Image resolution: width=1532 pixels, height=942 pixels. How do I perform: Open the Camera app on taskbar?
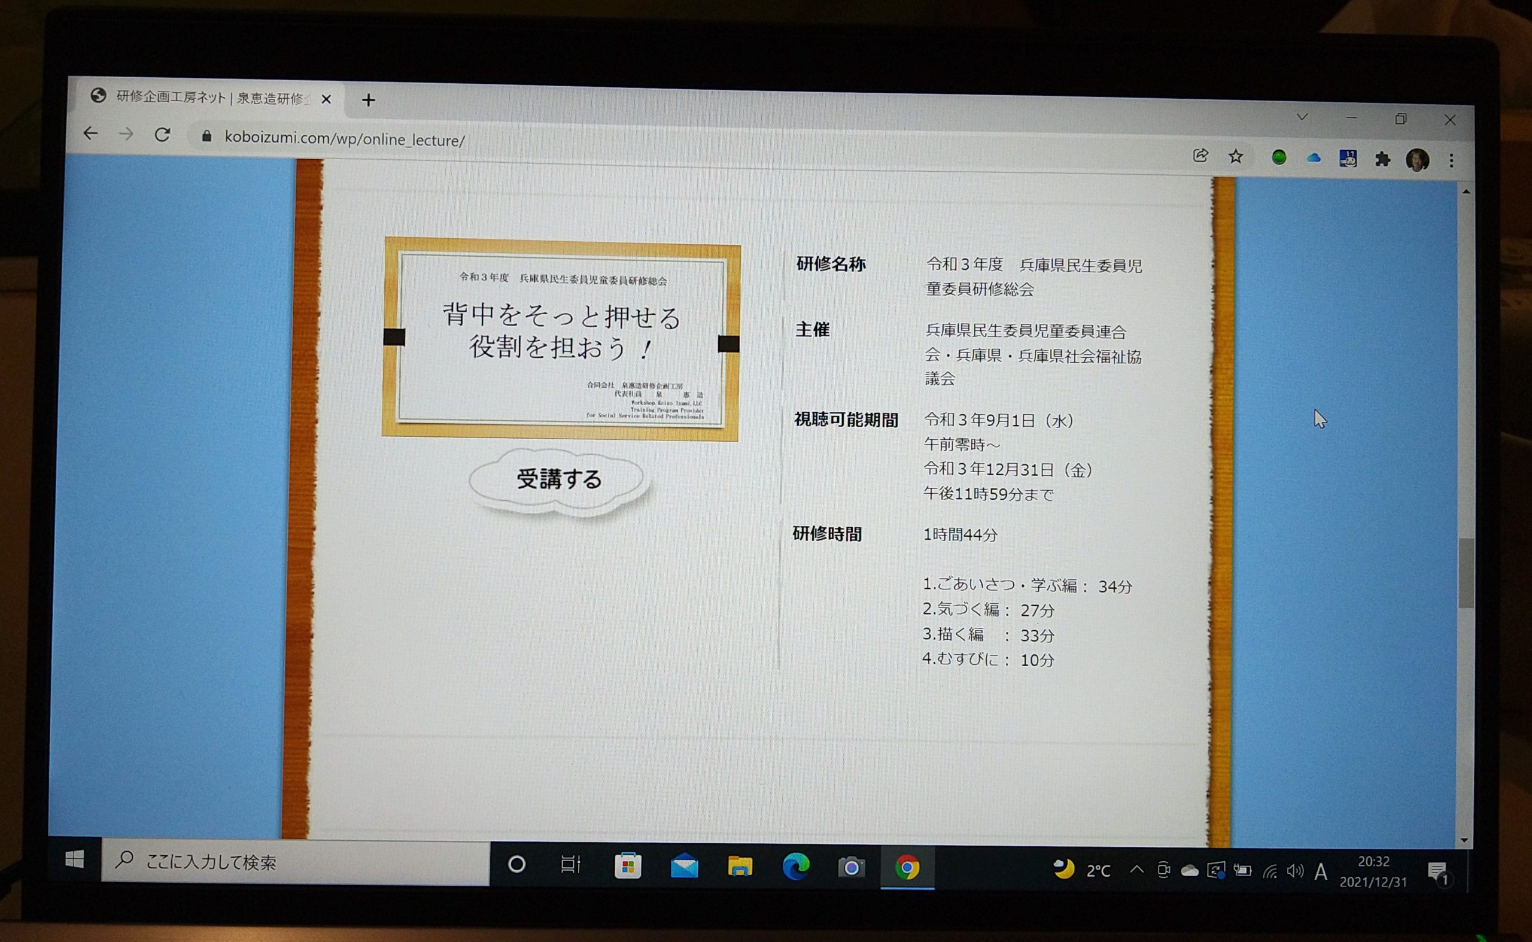click(852, 867)
